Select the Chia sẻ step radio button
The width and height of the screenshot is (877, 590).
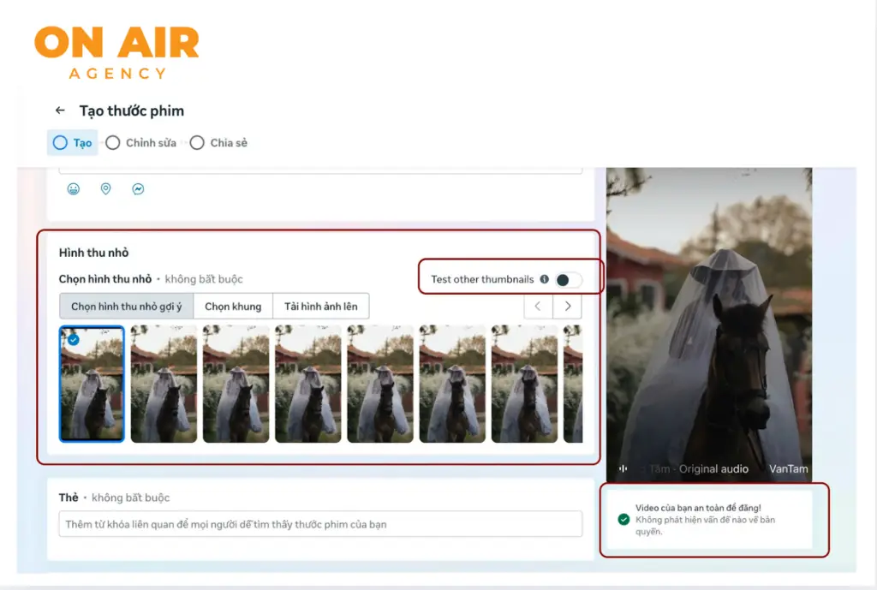coord(197,143)
